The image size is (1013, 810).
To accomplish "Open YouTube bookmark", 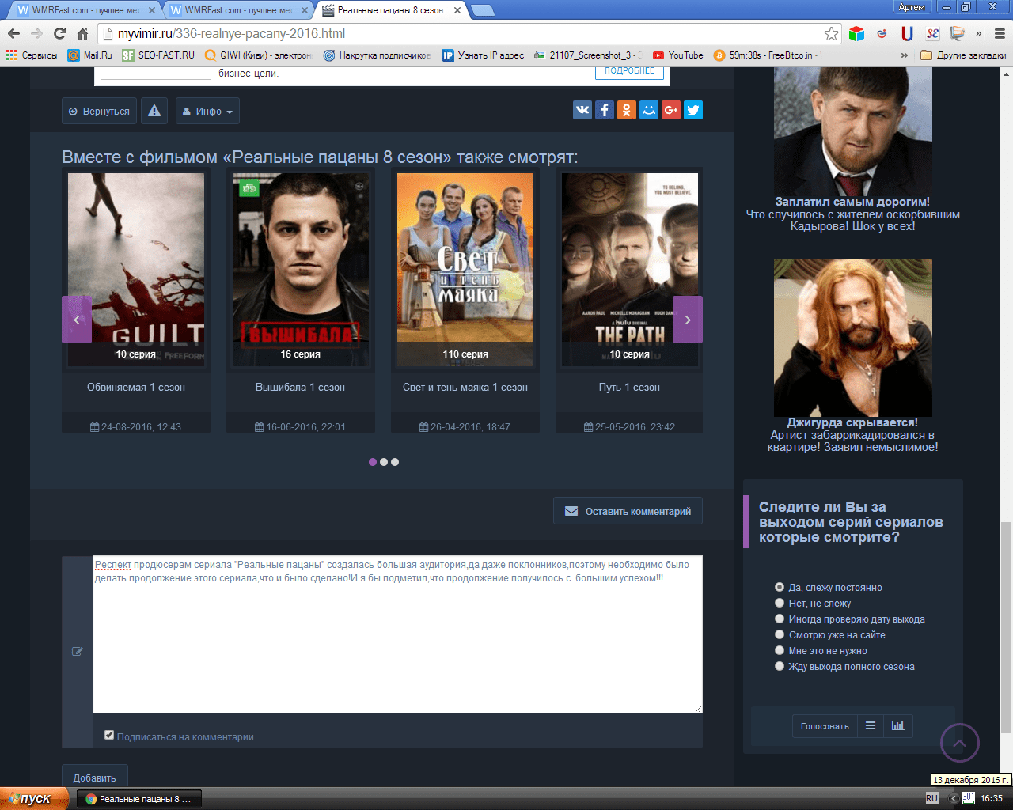I will tap(678, 55).
